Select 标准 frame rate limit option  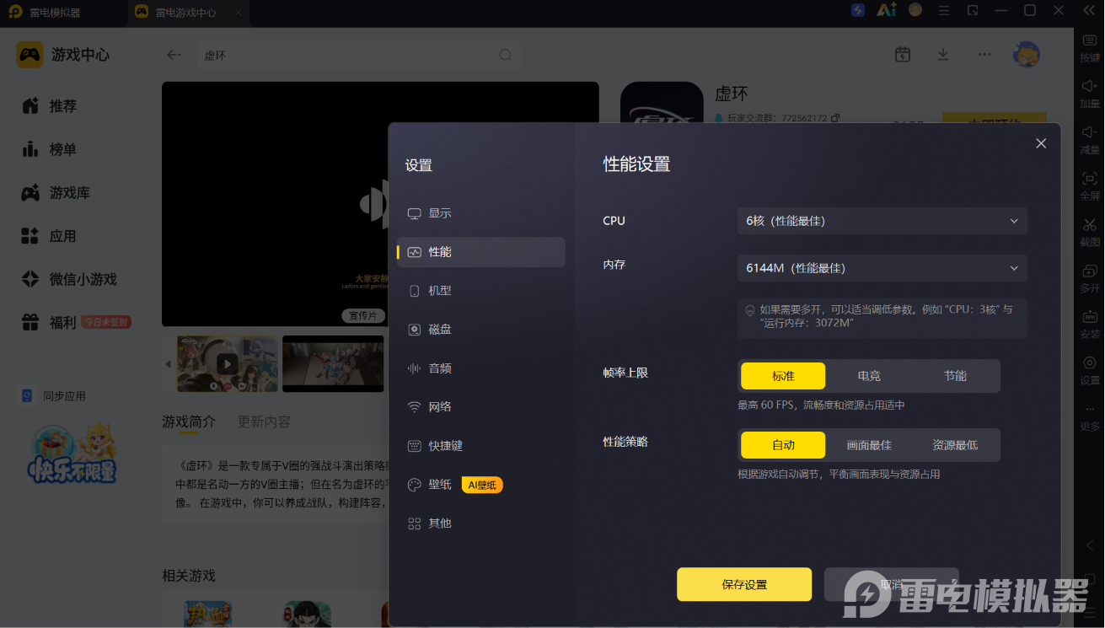783,376
